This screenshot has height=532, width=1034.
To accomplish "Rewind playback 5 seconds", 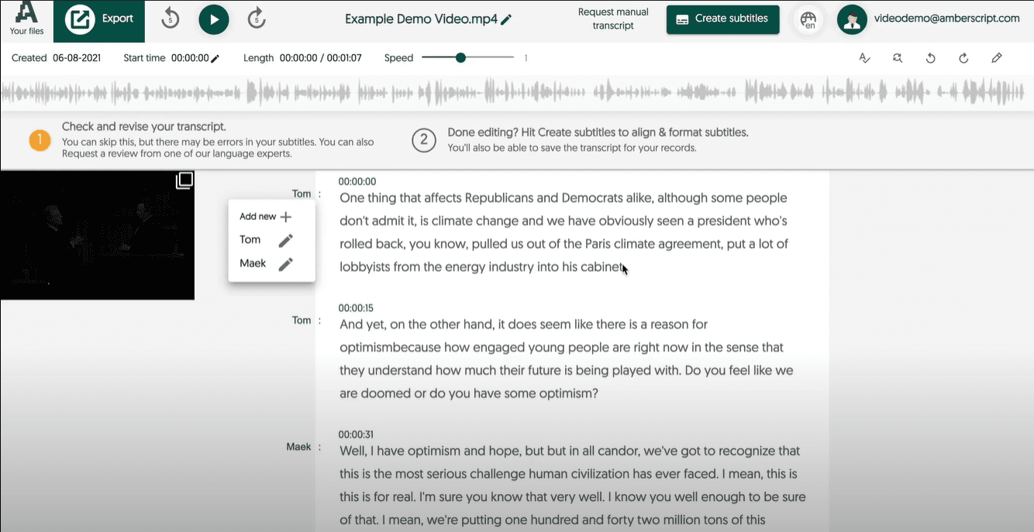I will point(171,19).
